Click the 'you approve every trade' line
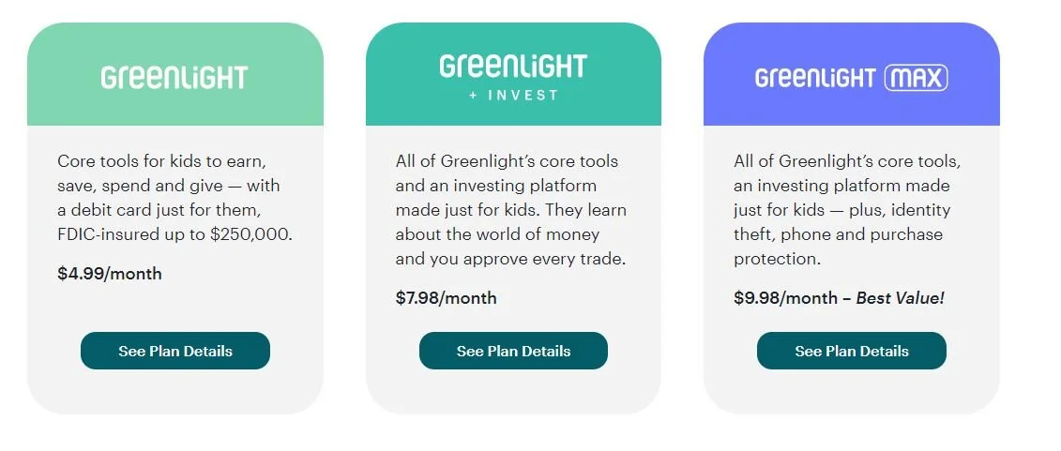The width and height of the screenshot is (1061, 451). coord(511,259)
